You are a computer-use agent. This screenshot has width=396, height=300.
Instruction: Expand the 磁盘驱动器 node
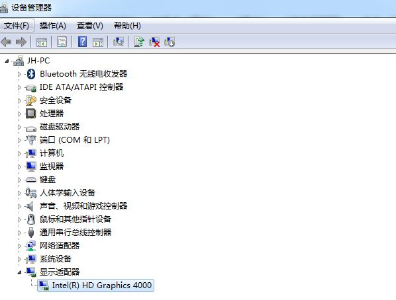click(19, 127)
